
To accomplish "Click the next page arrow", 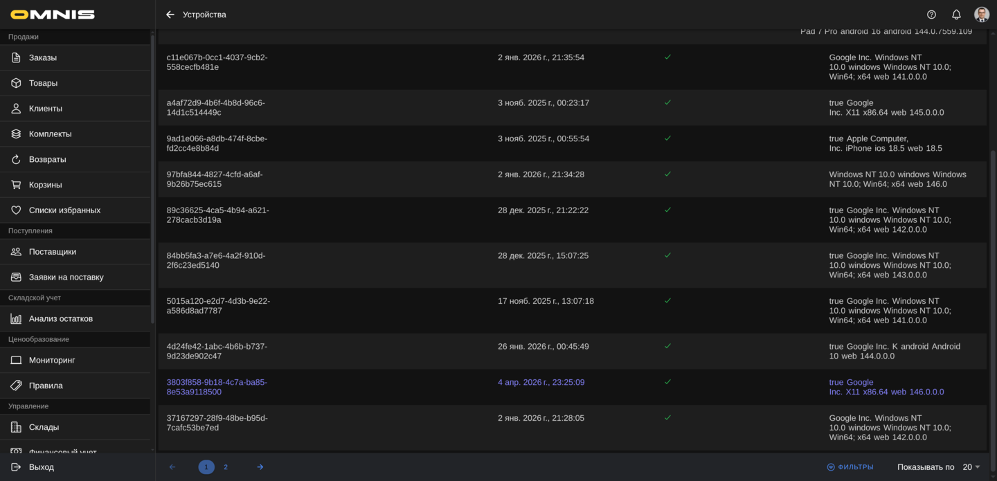I will click(x=260, y=467).
